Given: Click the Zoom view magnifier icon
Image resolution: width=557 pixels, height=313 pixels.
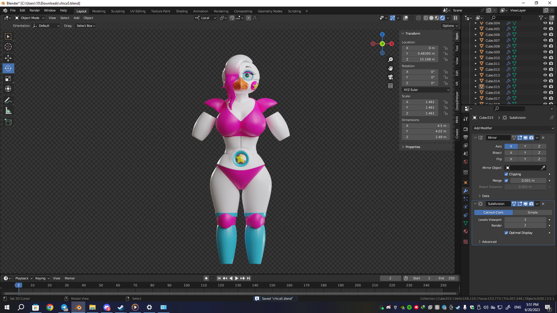Looking at the screenshot, I should point(391,60).
